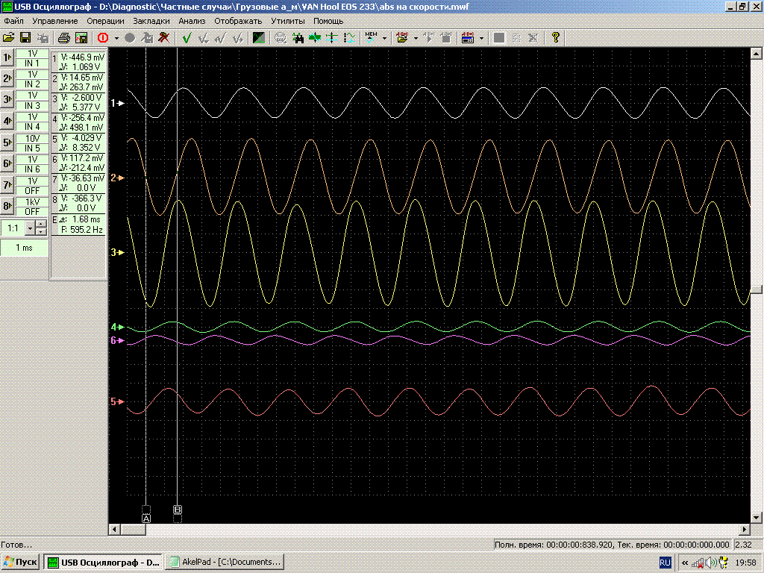Click the waveform measurement icon left of MEM

point(349,37)
